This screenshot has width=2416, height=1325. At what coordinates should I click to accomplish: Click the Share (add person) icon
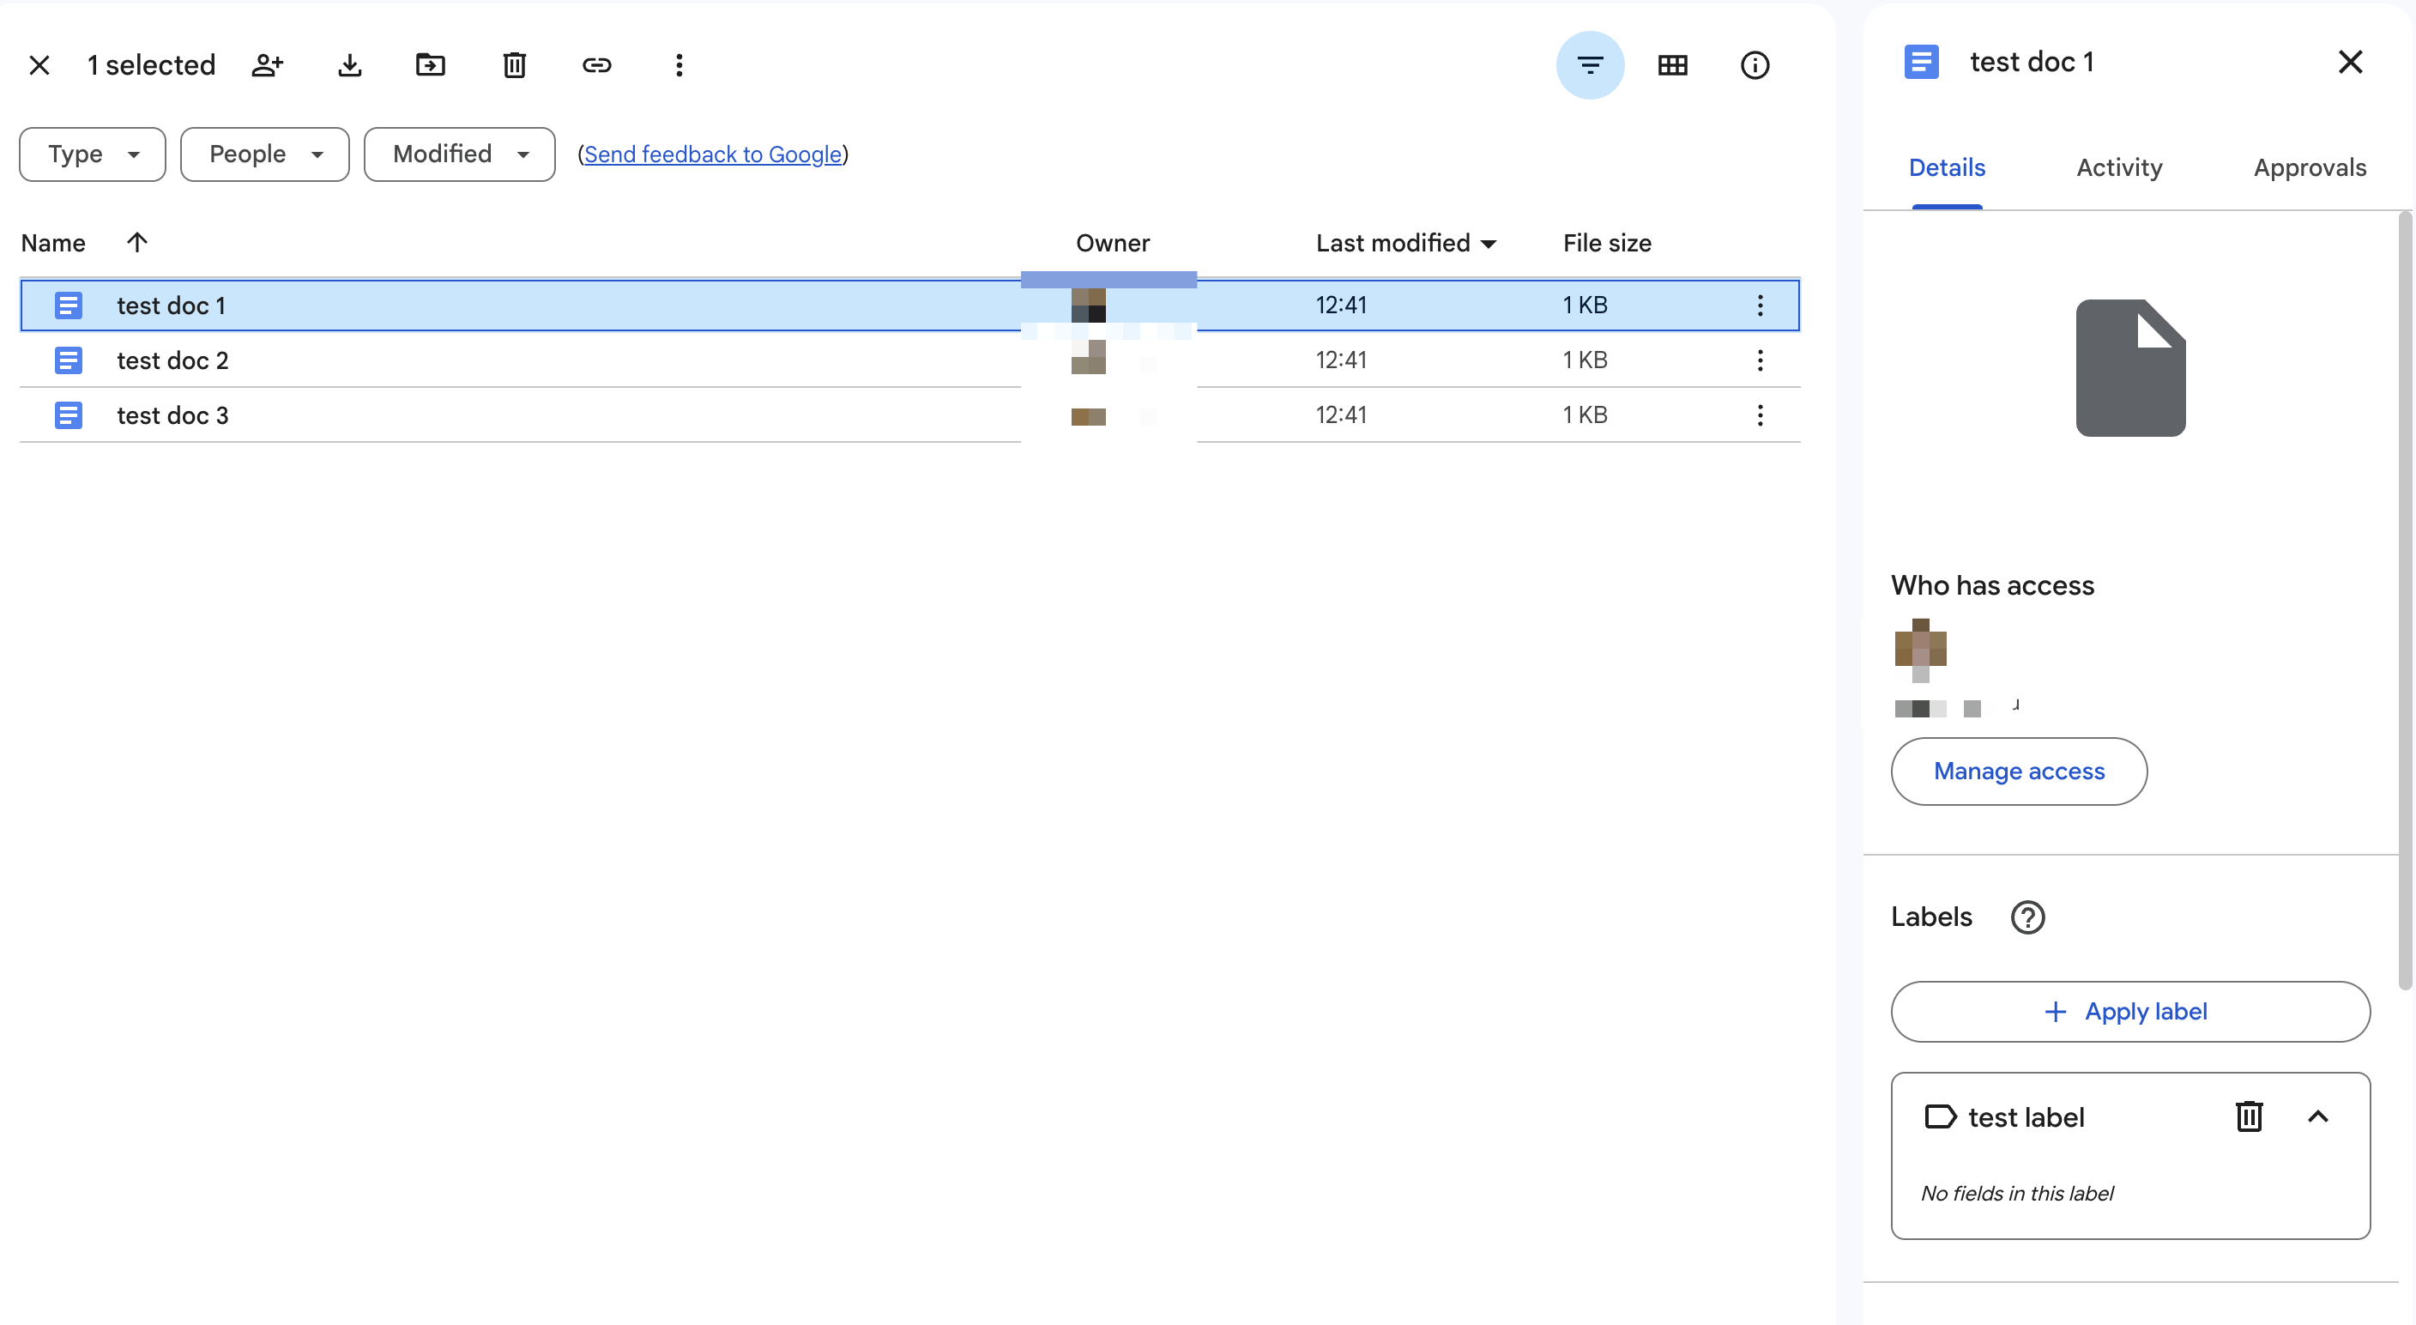[268, 64]
